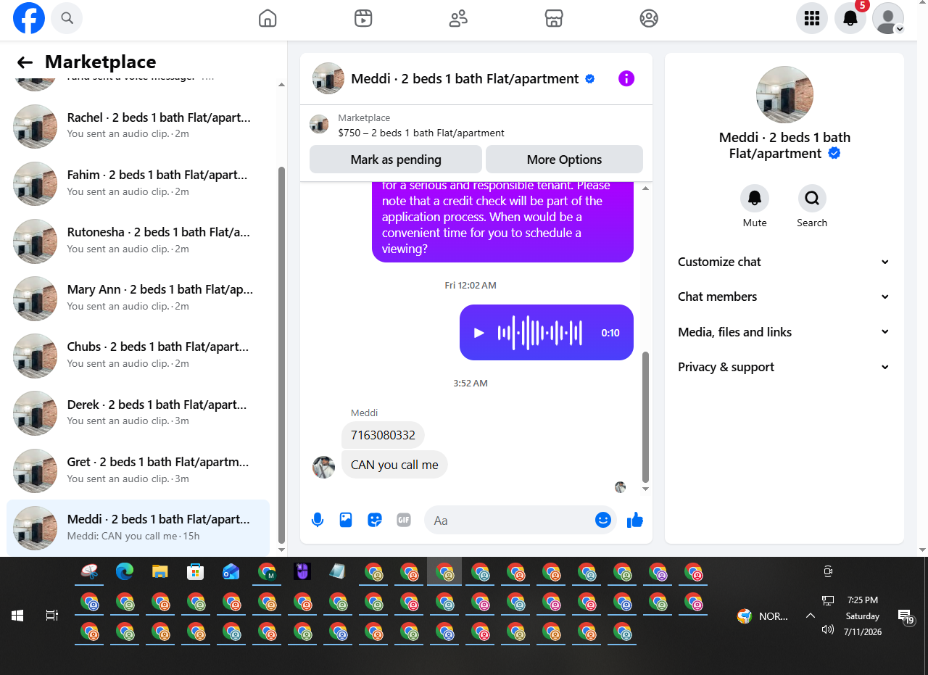Open the Video tab icon
This screenshot has height=675, width=928.
coord(363,18)
